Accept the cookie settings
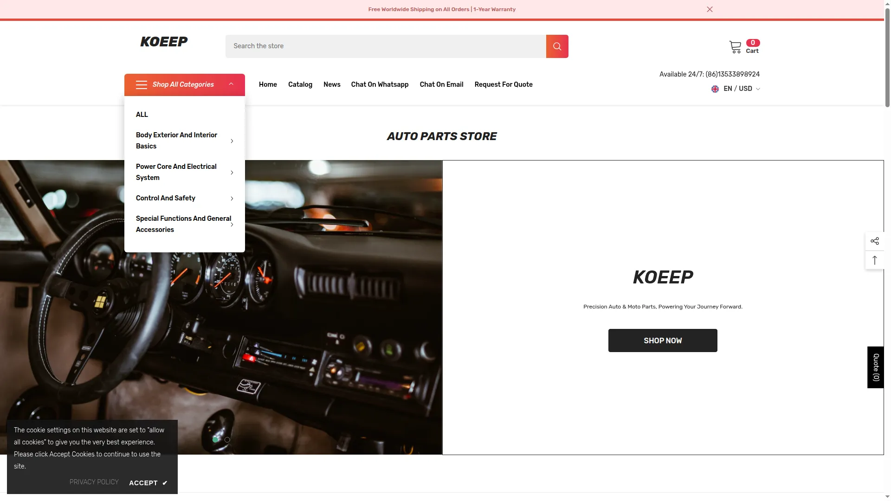The image size is (891, 501). point(148,483)
